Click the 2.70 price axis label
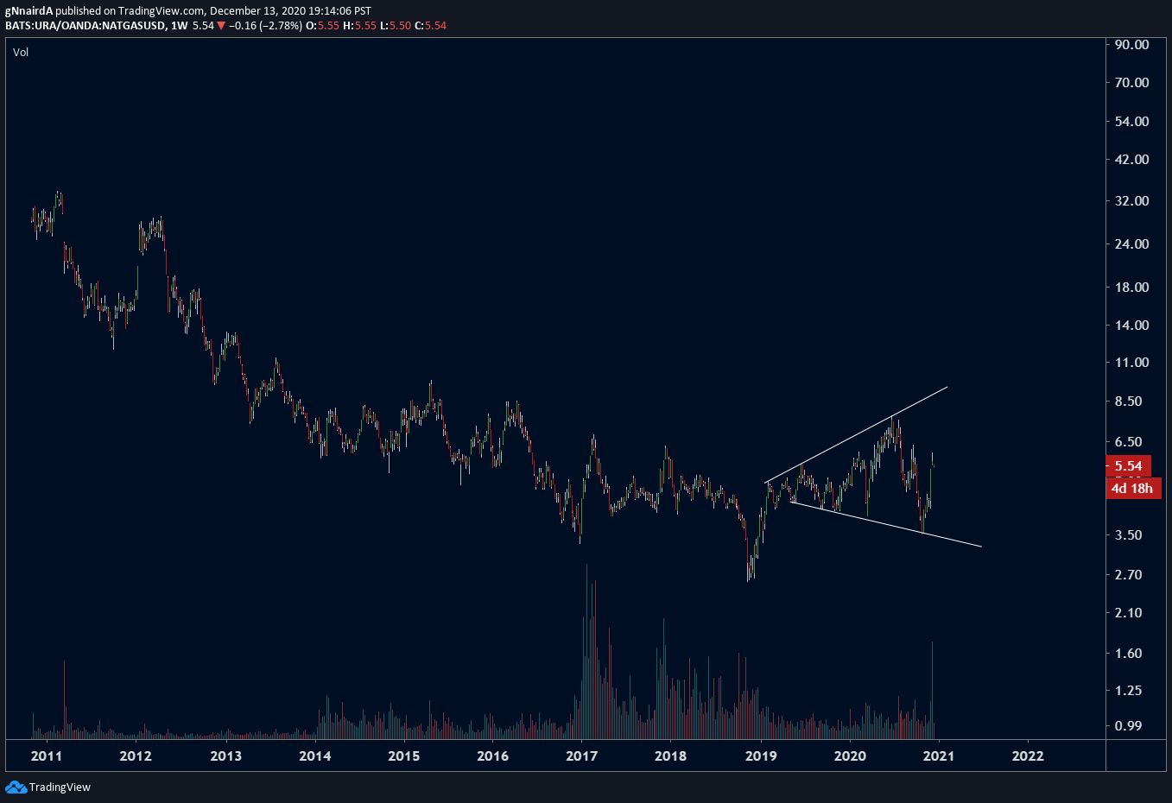The image size is (1172, 803). (x=1128, y=575)
